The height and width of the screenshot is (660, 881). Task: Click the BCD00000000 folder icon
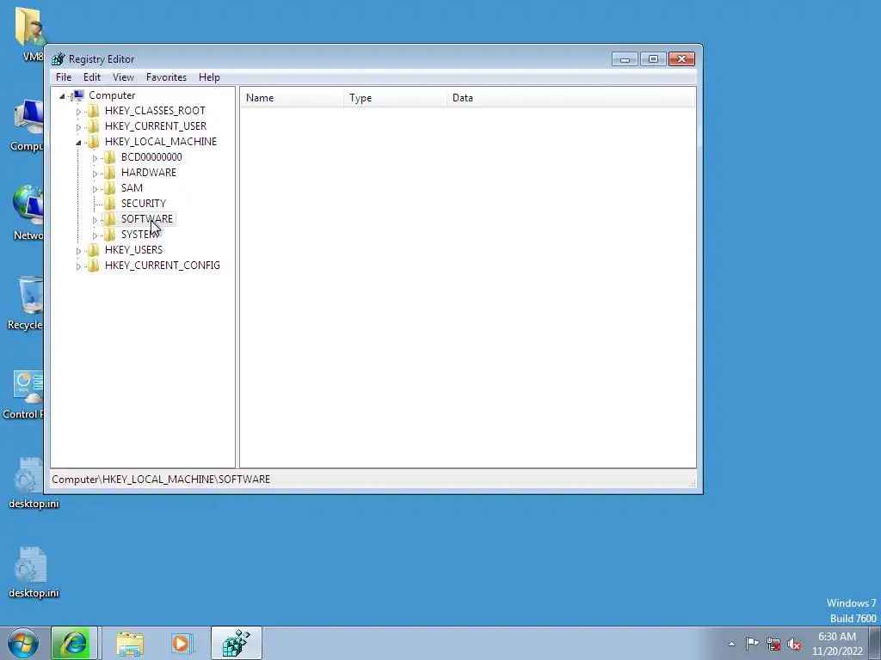pos(109,157)
